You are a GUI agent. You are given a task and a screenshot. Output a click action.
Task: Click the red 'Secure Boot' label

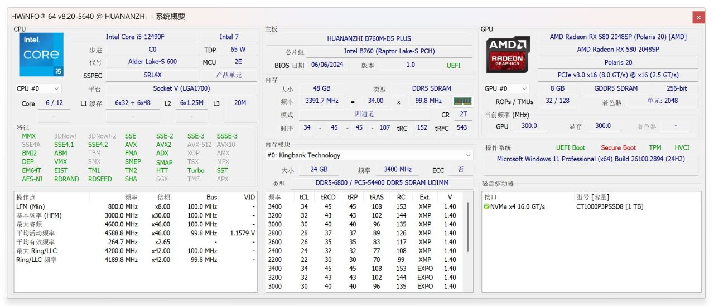(x=618, y=147)
